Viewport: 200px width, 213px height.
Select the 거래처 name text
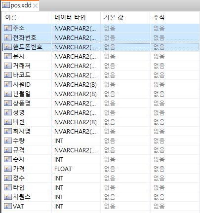pos(22,66)
